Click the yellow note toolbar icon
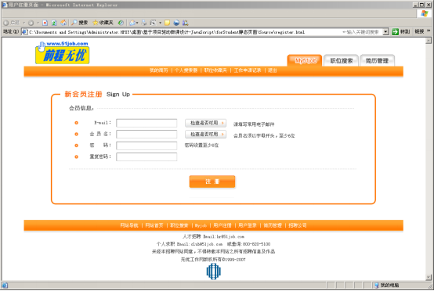 (x=167, y=23)
